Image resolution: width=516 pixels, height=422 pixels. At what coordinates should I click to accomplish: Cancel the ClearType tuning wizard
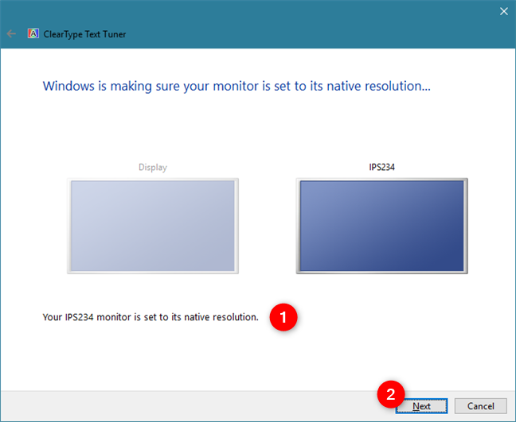click(x=480, y=406)
